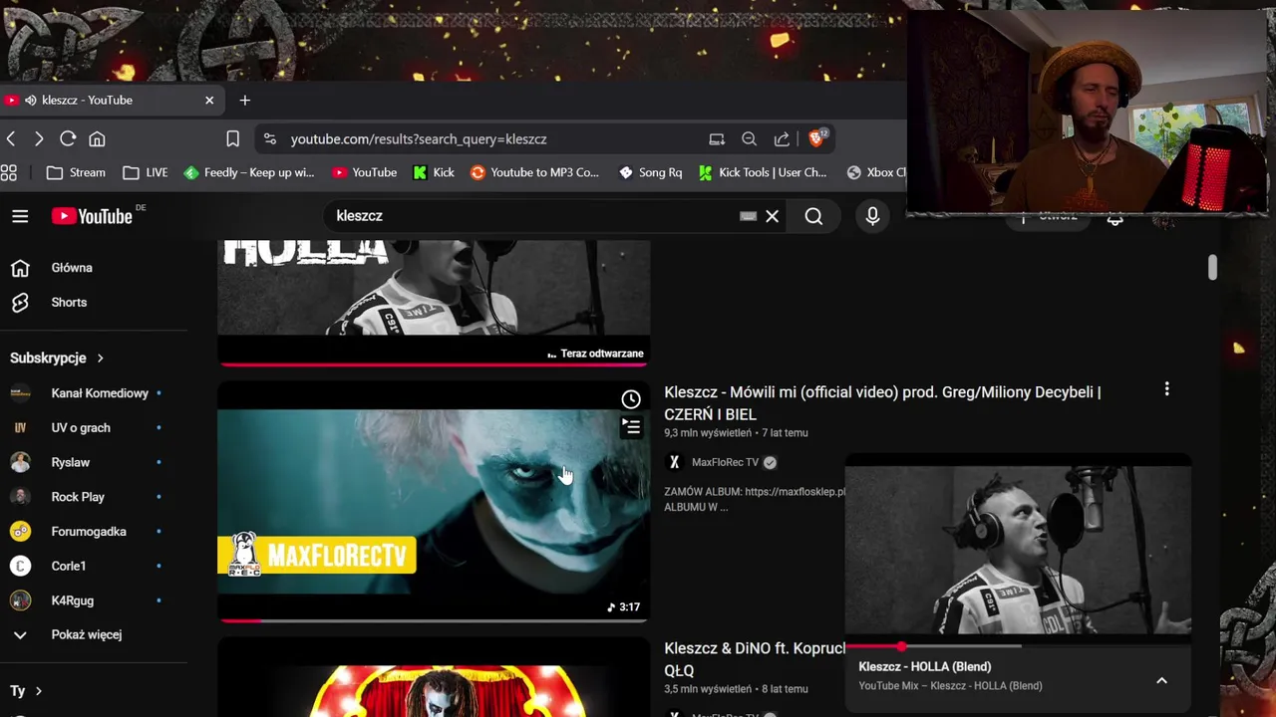Close the kleszcz - YouTube tab

click(x=209, y=100)
